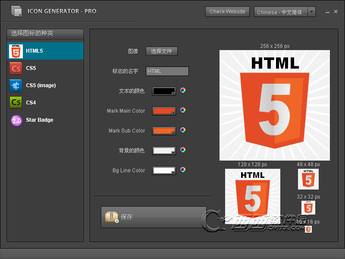Open the application logo menu
Viewport: 345px width, 259px height.
[17, 11]
